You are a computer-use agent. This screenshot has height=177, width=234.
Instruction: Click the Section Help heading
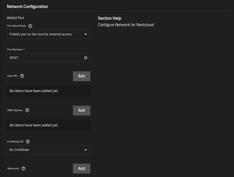point(110,18)
